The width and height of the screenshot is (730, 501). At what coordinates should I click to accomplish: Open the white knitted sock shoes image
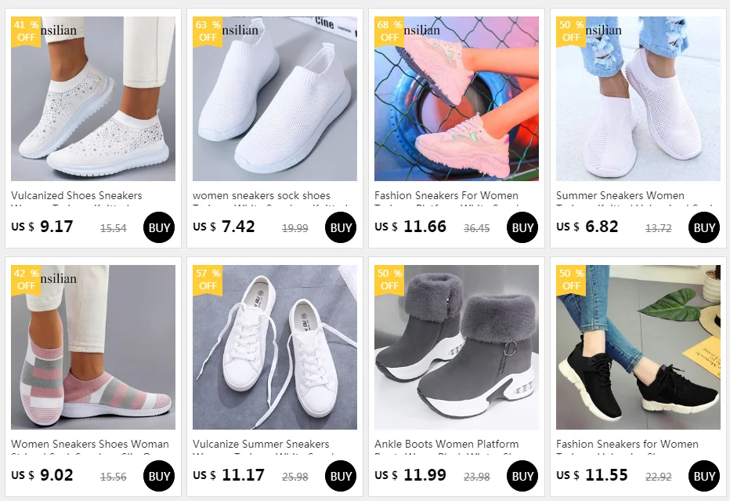coord(275,99)
